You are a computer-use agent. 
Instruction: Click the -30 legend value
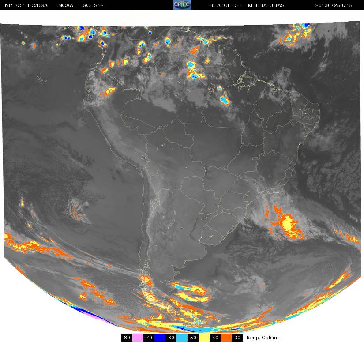tap(237, 338)
